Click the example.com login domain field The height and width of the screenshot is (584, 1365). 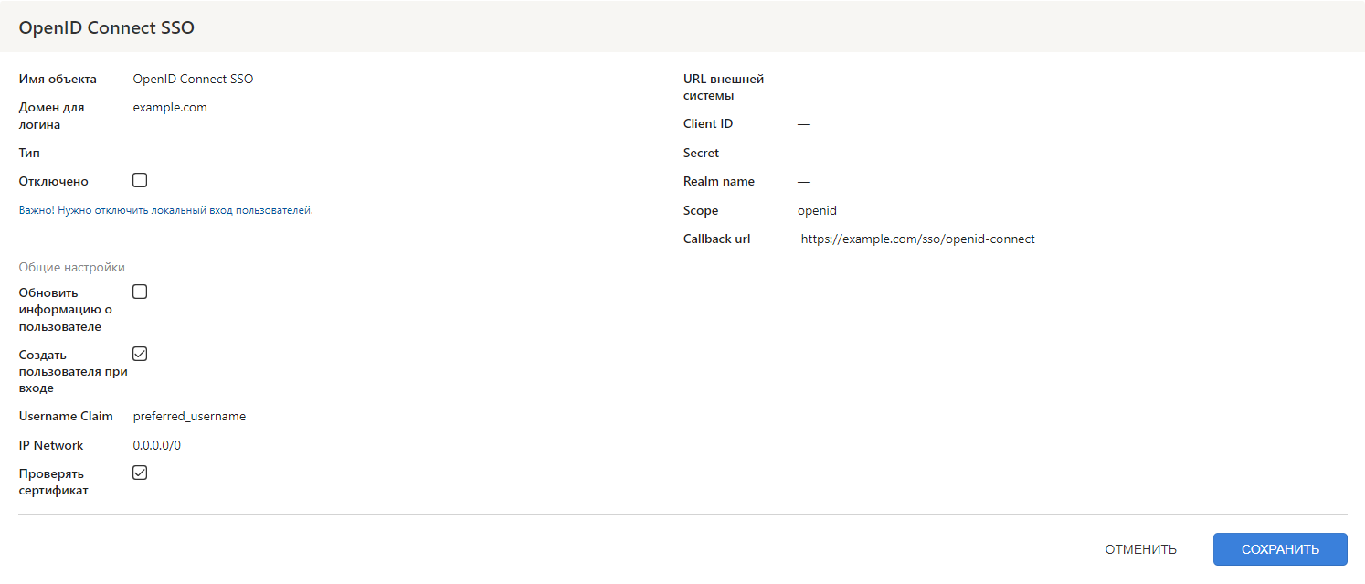pos(170,107)
